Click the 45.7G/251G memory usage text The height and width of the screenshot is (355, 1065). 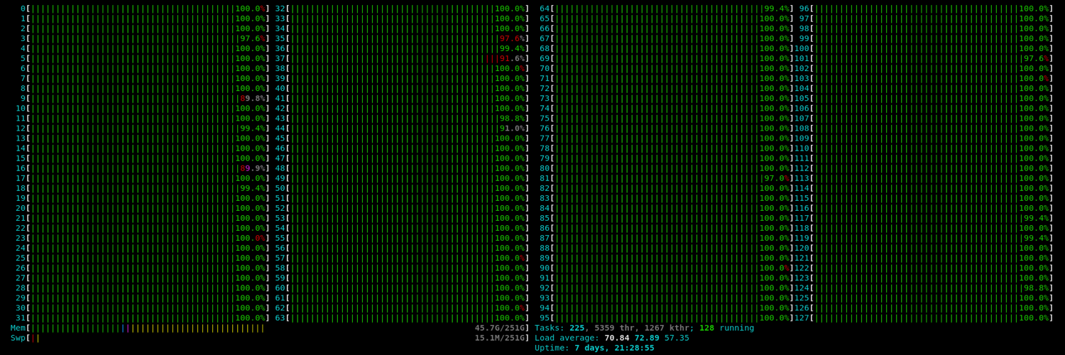click(501, 328)
